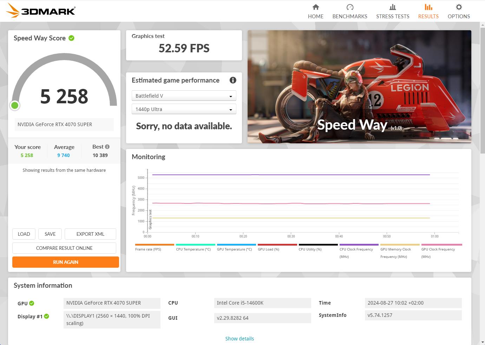The image size is (485, 345).
Task: Open Options gear icon
Action: coord(458,7)
